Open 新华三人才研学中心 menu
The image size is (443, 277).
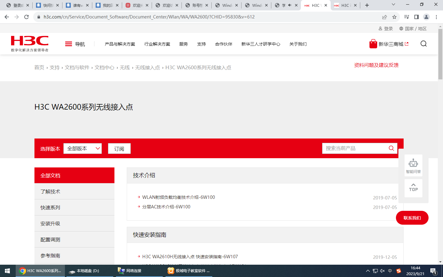(261, 44)
